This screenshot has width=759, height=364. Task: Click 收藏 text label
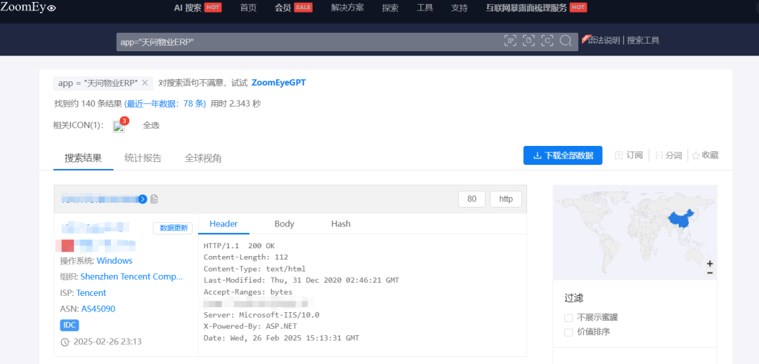click(710, 156)
